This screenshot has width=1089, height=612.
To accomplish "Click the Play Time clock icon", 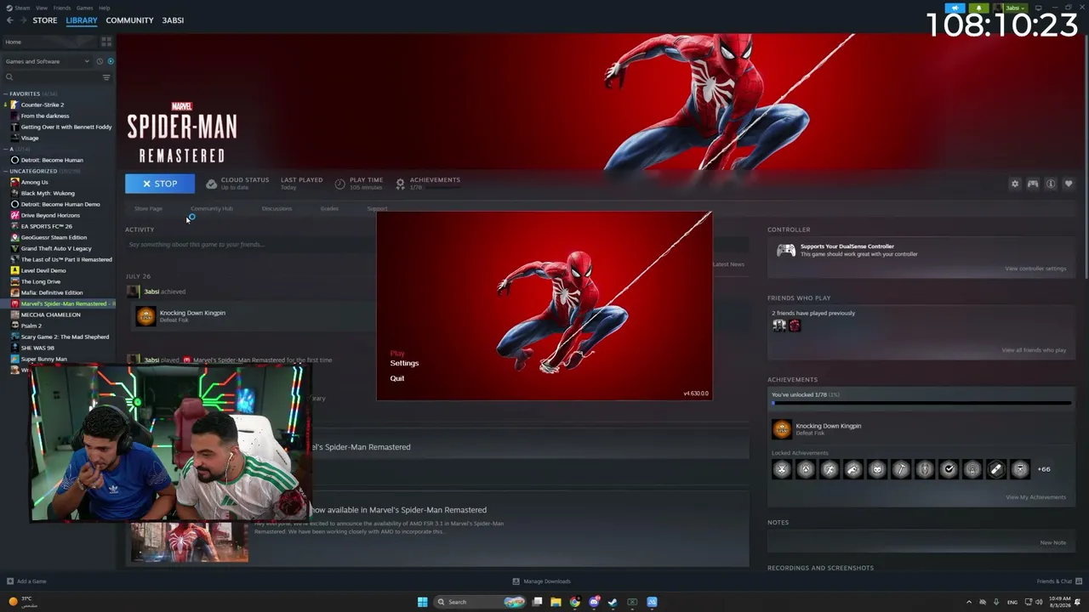I will pyautogui.click(x=339, y=184).
